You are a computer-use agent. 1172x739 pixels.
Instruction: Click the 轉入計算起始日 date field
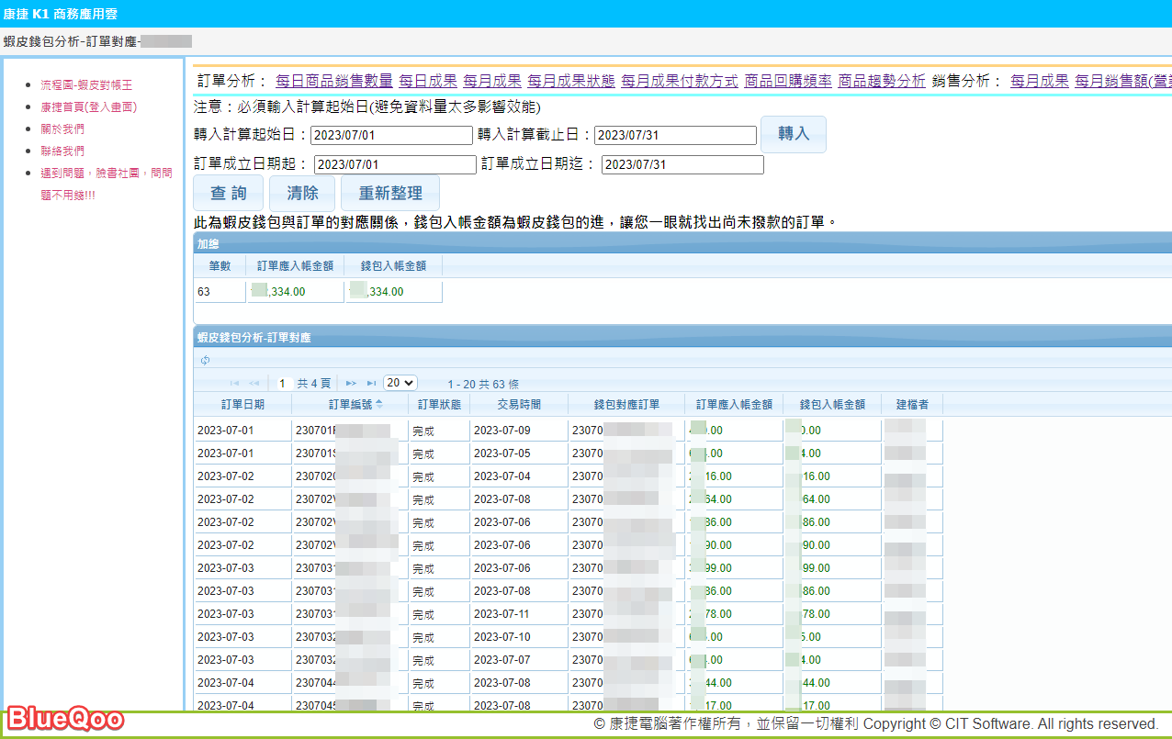pos(391,135)
